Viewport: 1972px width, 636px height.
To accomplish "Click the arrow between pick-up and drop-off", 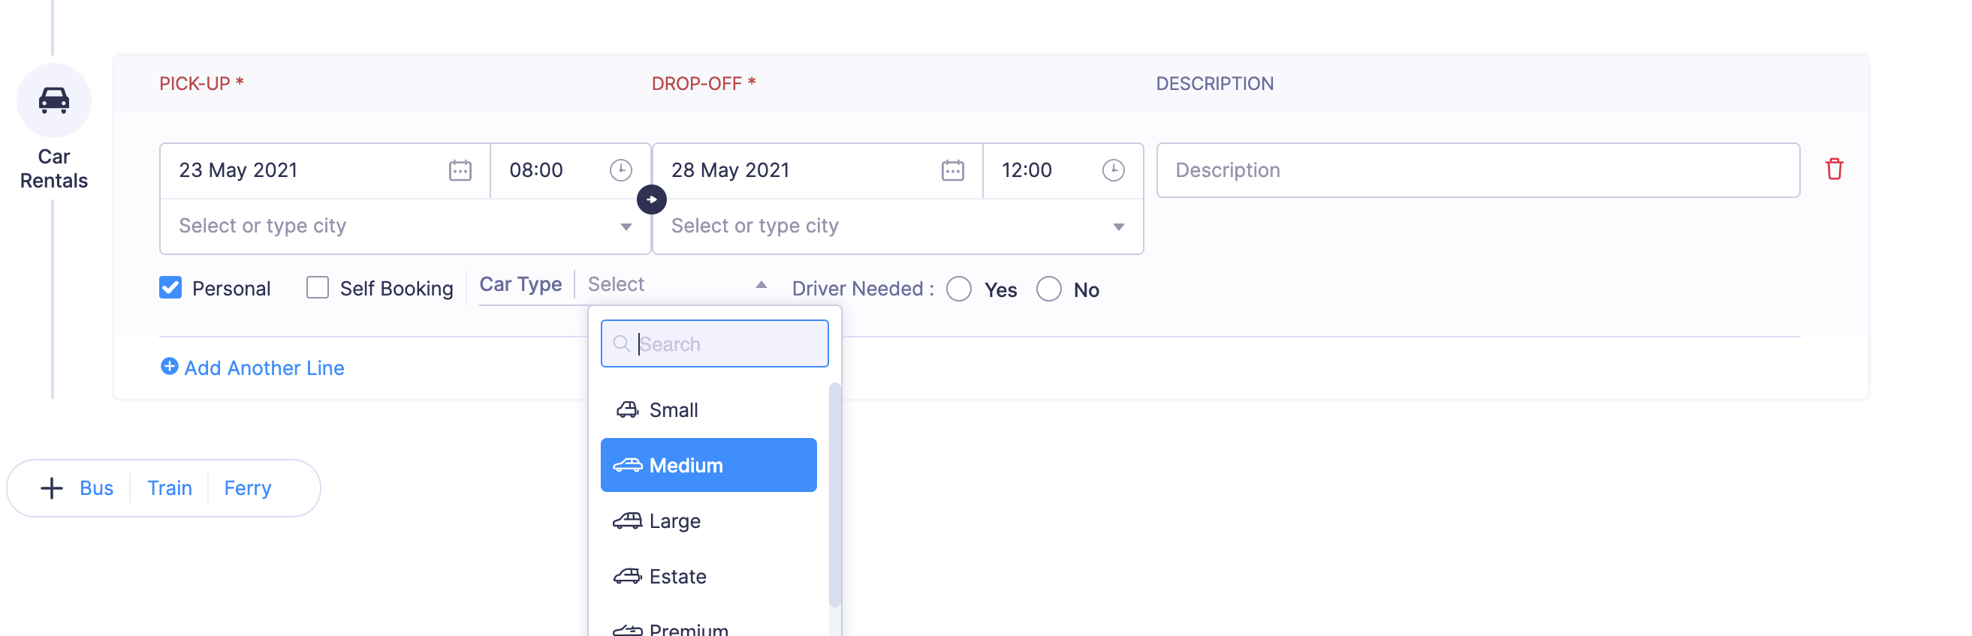I will tap(652, 199).
